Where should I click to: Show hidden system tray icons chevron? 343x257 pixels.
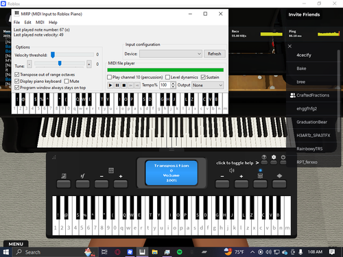click(x=252, y=252)
